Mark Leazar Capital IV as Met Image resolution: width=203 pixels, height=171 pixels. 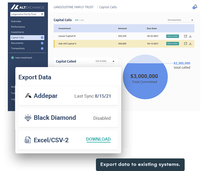click(x=173, y=36)
